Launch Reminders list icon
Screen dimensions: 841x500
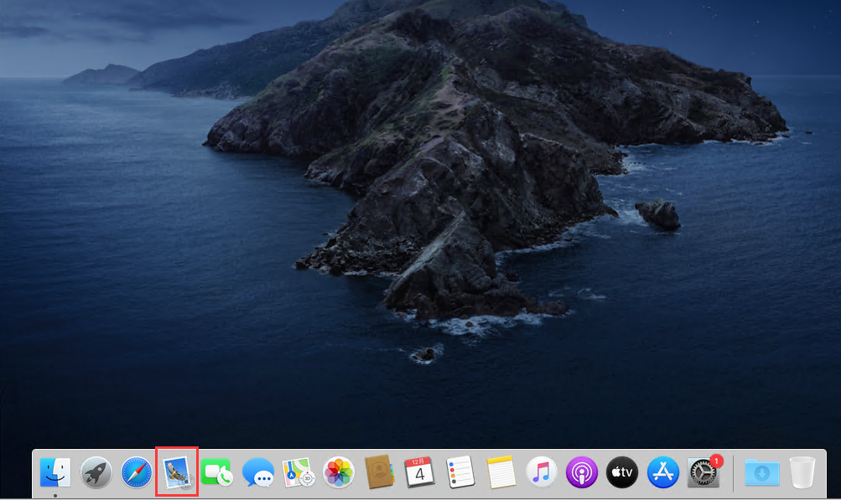coord(460,472)
